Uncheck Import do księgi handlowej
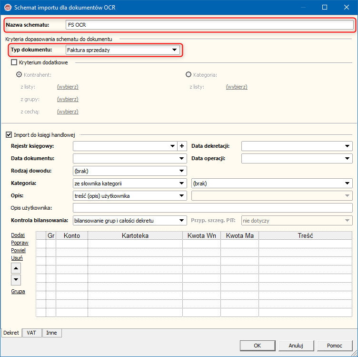The image size is (358, 357). [x=9, y=135]
